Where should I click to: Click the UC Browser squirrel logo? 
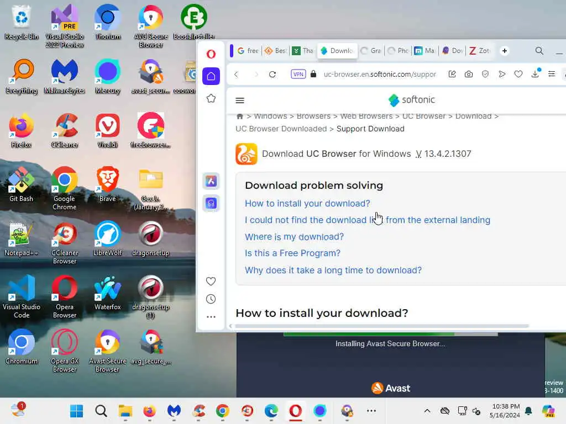(x=246, y=154)
